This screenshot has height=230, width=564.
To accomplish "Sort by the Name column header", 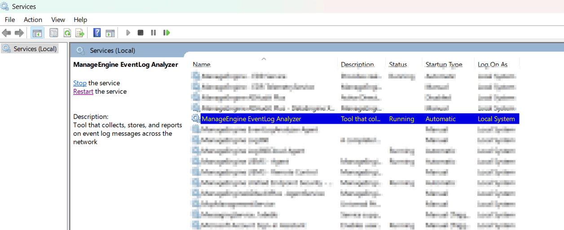I will tap(202, 65).
